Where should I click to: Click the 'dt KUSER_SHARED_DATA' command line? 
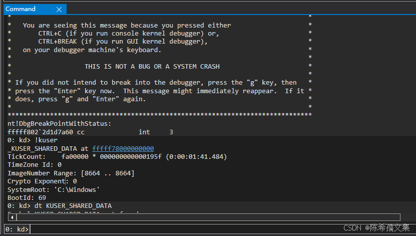click(x=60, y=206)
